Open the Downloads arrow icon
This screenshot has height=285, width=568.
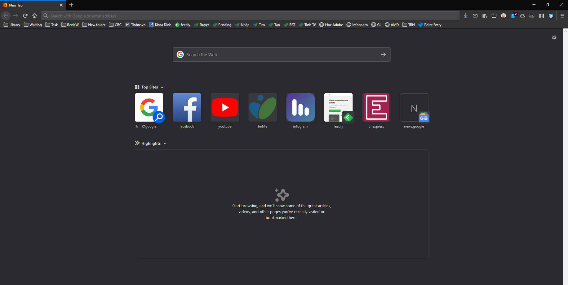pyautogui.click(x=465, y=16)
